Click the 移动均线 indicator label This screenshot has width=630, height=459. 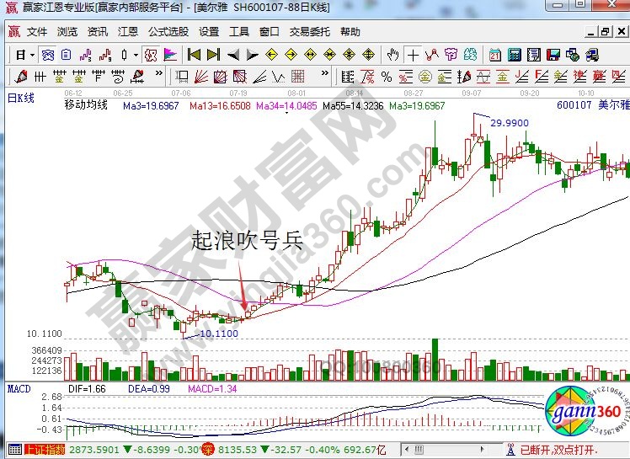pyautogui.click(x=87, y=106)
